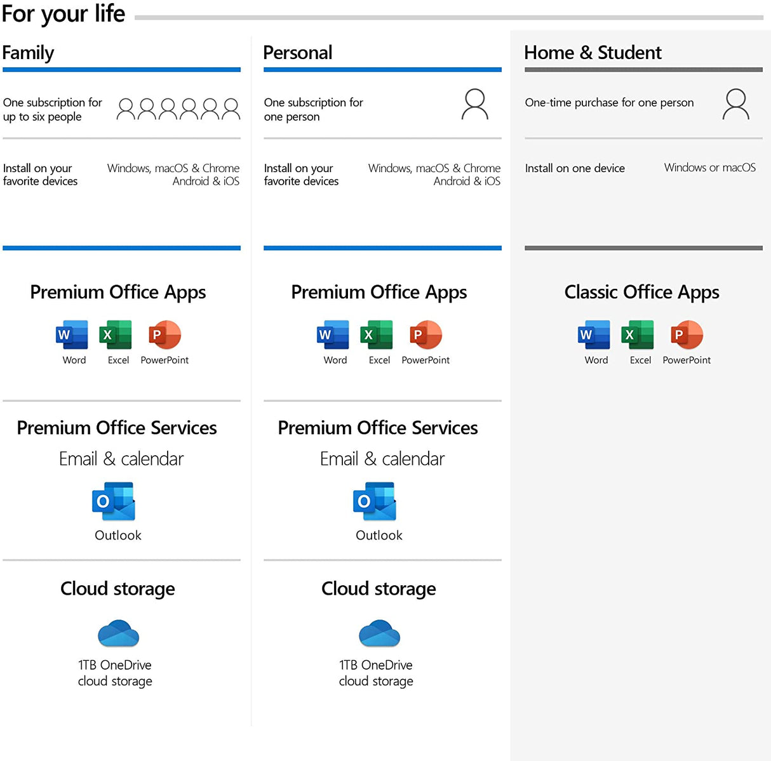
Task: Select the Excel icon under Home & Student
Action: click(637, 334)
